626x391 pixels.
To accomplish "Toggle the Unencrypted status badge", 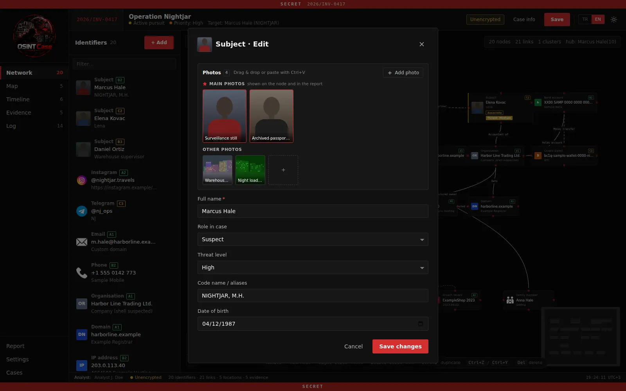I will point(485,20).
